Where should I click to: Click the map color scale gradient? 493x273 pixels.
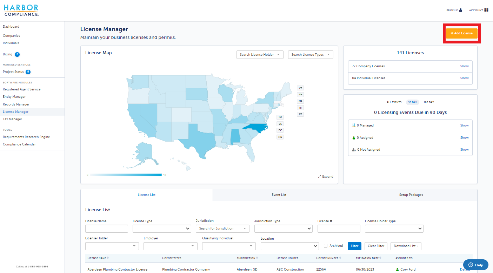tap(126, 175)
